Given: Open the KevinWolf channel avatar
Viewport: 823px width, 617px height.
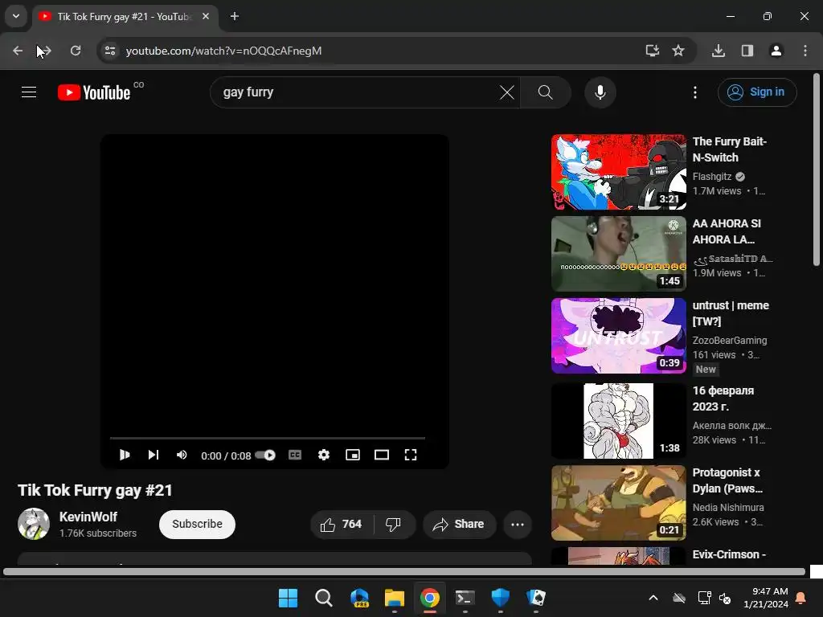Looking at the screenshot, I should pyautogui.click(x=34, y=524).
